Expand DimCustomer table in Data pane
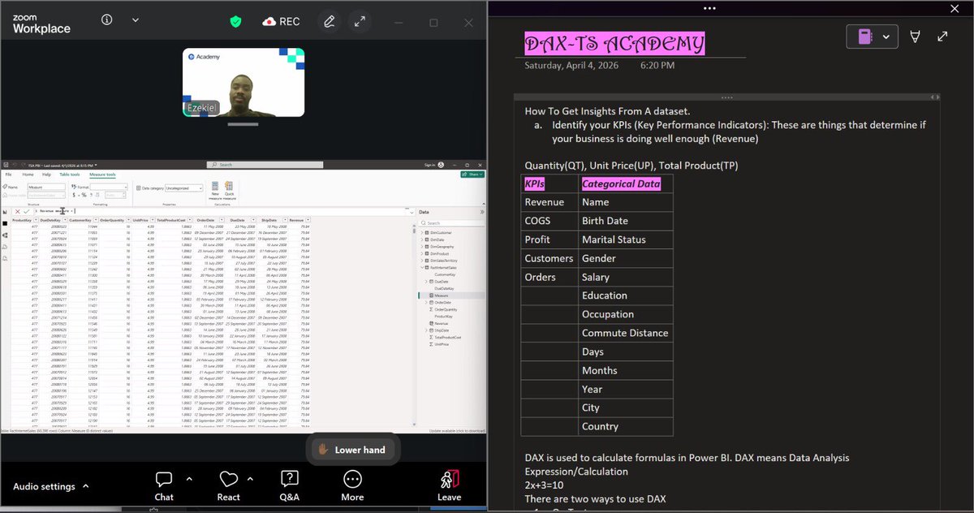Screen dimensions: 974x513 (x=422, y=233)
